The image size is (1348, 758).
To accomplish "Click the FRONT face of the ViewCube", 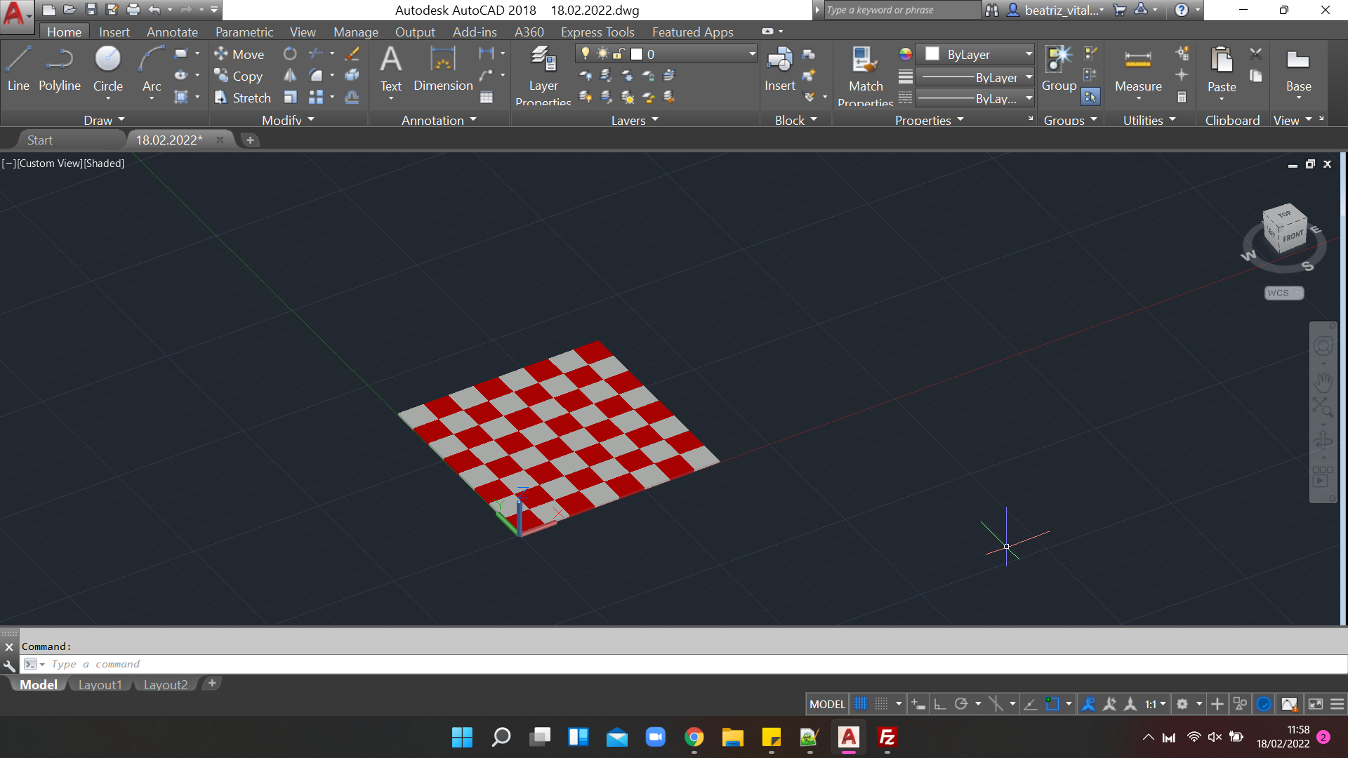I will pyautogui.click(x=1293, y=237).
